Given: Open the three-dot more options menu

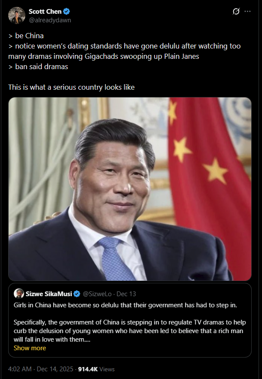Looking at the screenshot, I should click(247, 11).
